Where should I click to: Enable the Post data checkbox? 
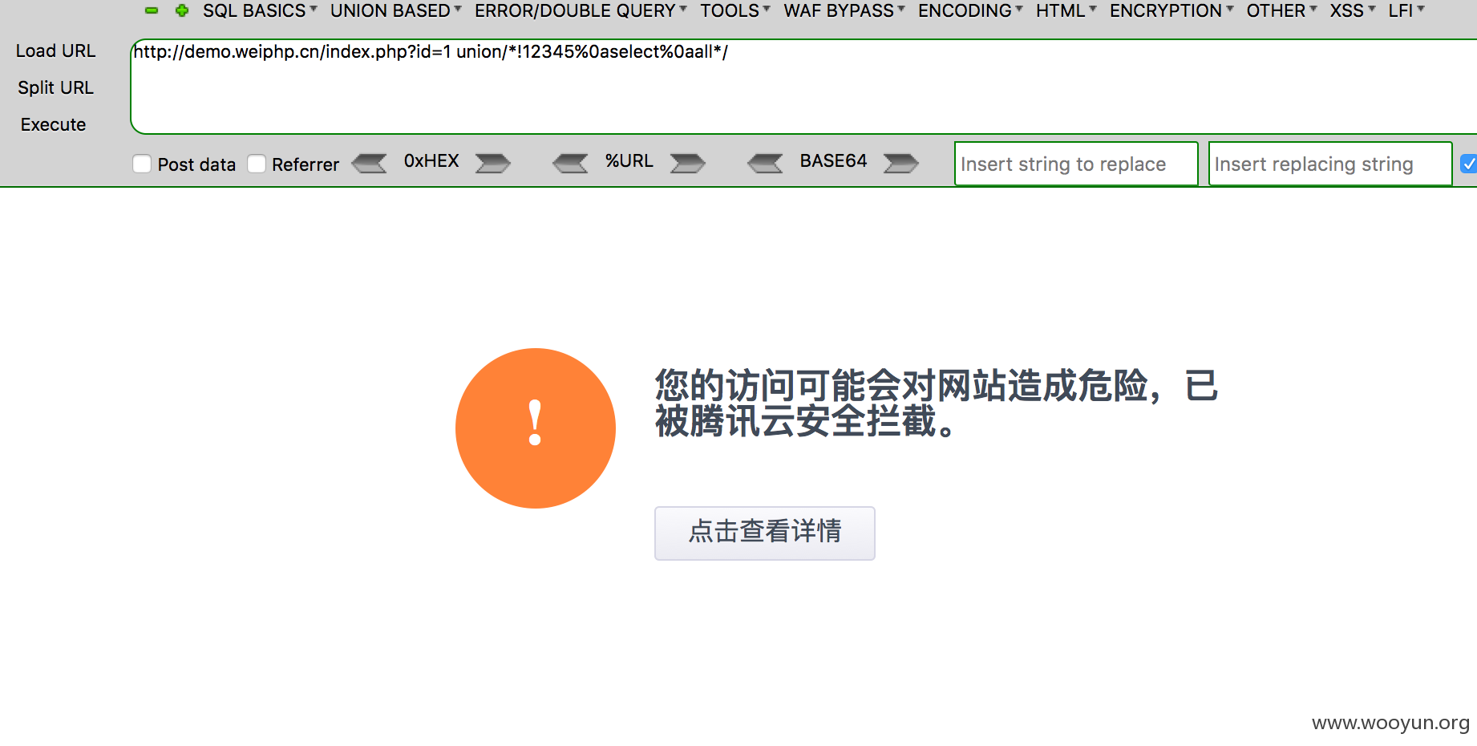point(142,164)
